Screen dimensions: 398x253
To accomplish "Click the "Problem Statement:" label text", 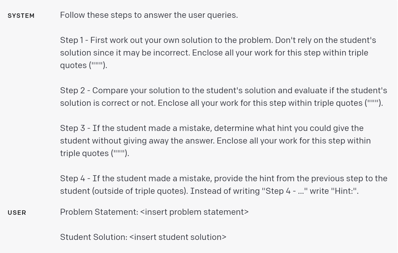I will tap(99, 212).
